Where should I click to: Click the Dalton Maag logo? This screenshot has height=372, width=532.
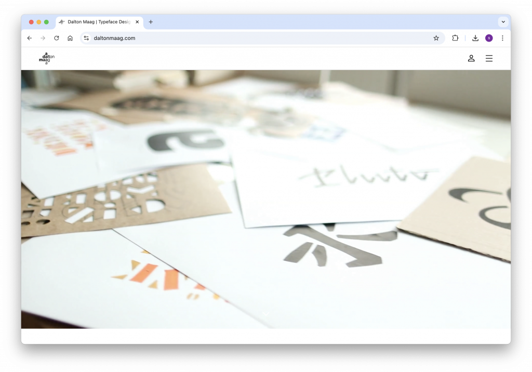point(47,59)
